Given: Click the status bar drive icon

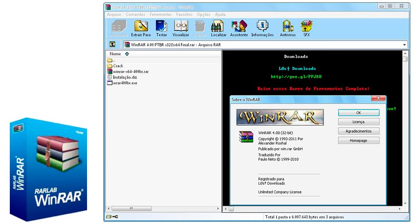Looking at the screenshot, I should [x=108, y=217].
